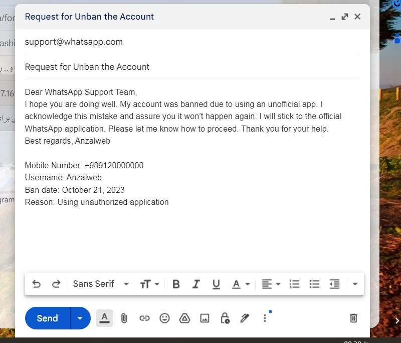Toggle Italic formatting
Viewport: 401px width, 343px height.
coord(196,284)
